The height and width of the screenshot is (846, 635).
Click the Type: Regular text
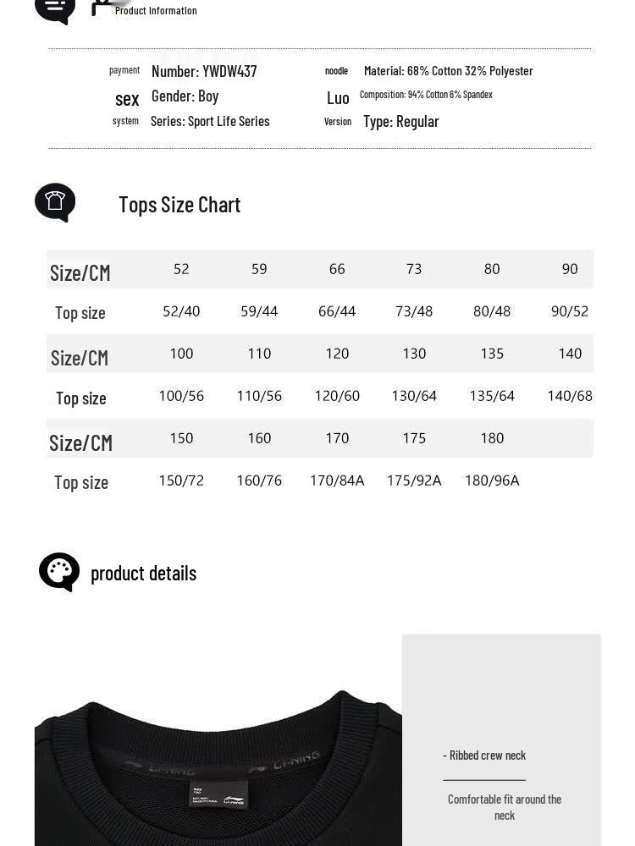click(400, 122)
